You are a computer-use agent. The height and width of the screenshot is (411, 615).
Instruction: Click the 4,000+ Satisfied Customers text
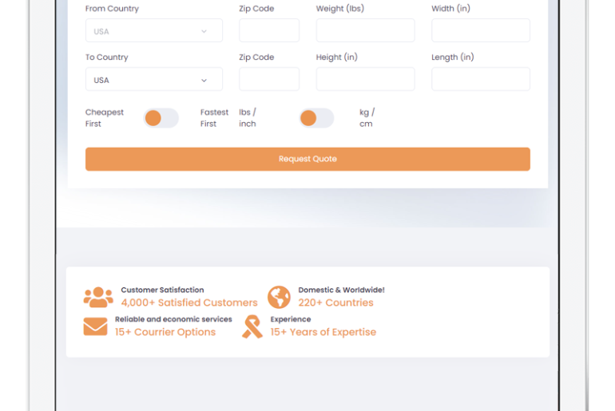pos(189,303)
